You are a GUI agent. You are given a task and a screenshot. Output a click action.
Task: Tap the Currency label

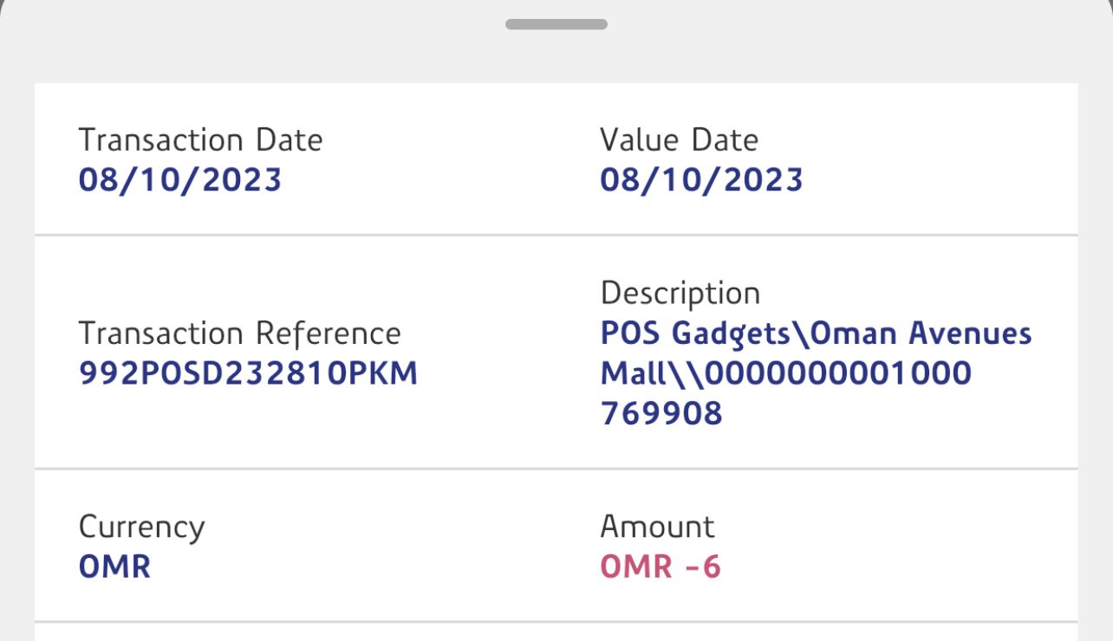pos(141,528)
